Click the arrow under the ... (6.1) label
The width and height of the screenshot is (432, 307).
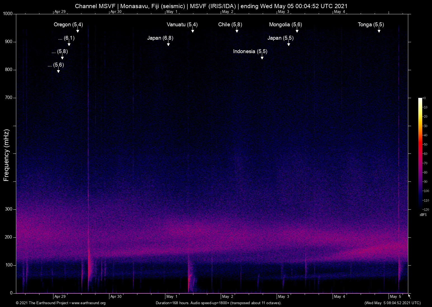point(69,44)
